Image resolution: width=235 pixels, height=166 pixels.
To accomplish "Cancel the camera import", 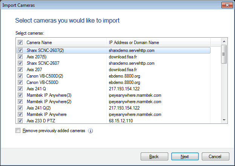I will click(x=215, y=156).
